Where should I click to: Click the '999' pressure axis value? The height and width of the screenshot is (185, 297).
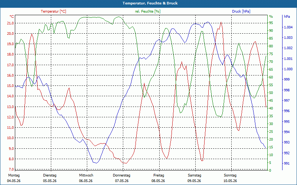tap(287, 80)
